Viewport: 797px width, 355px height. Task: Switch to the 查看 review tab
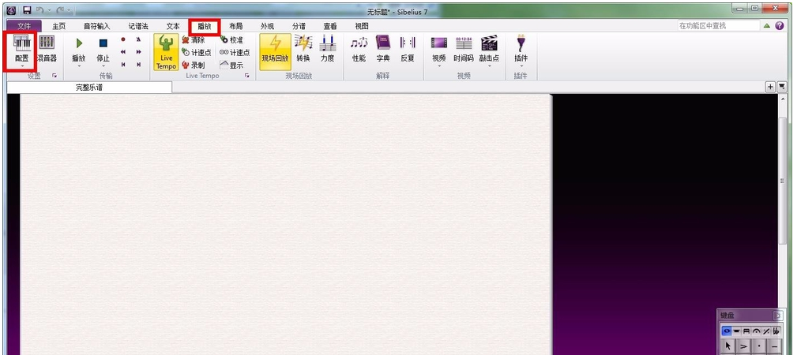coord(330,26)
